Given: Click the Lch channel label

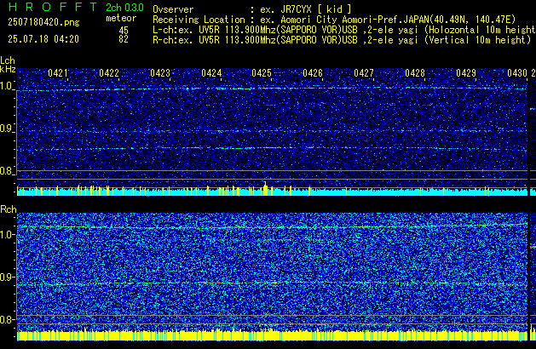Looking at the screenshot, I should [x=8, y=60].
